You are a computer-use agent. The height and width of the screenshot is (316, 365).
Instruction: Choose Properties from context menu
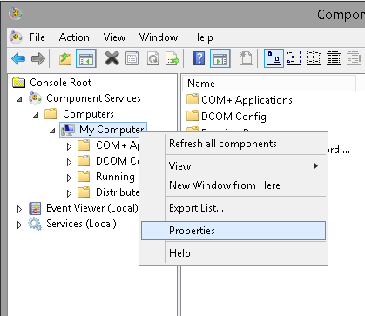233,231
